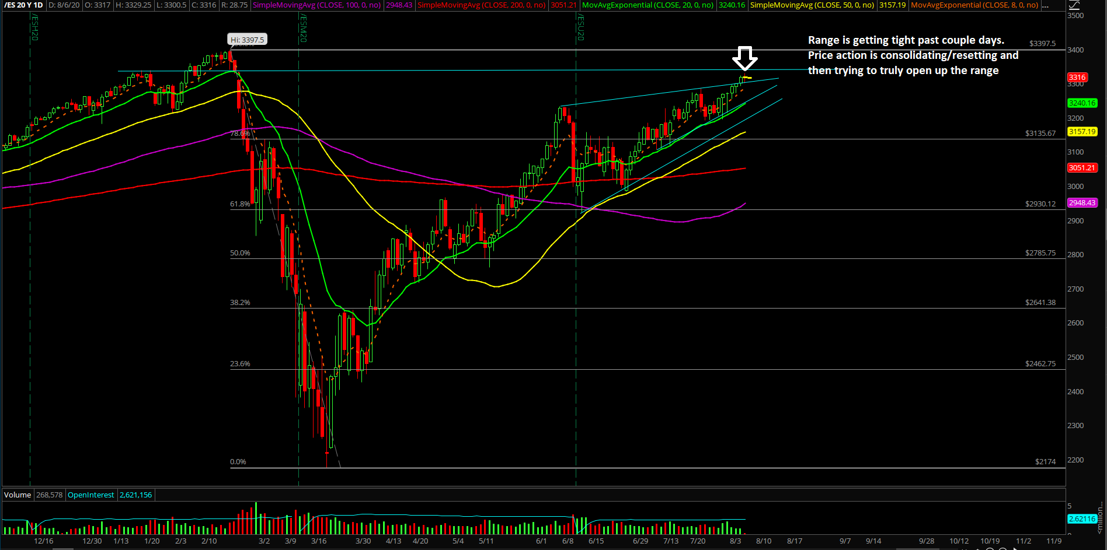1107x550 pixels.
Task: Click the white down arrow drawing
Action: pos(745,58)
